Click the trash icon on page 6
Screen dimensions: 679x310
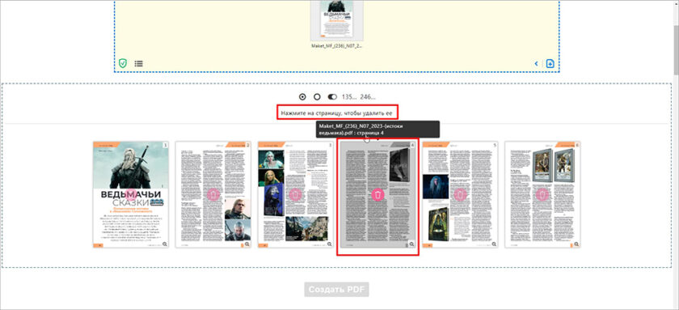[542, 195]
